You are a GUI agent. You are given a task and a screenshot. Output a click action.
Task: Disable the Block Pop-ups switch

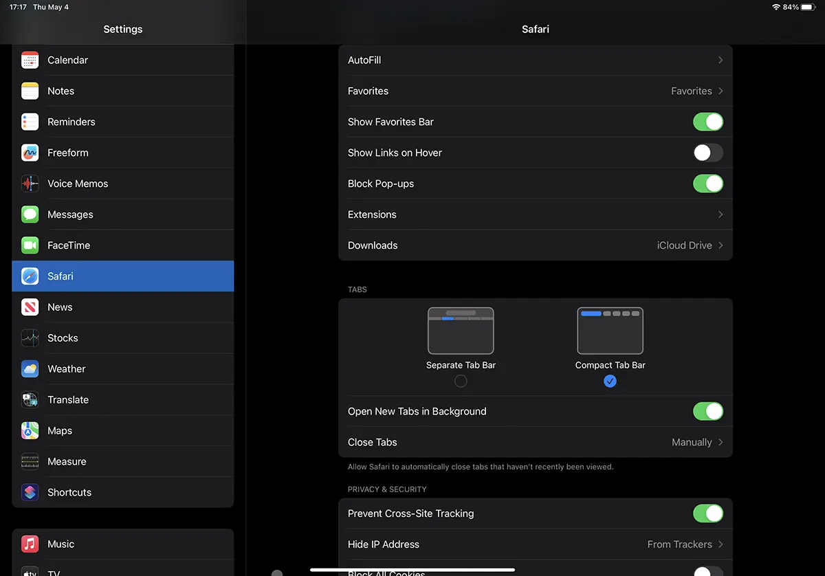pos(708,184)
